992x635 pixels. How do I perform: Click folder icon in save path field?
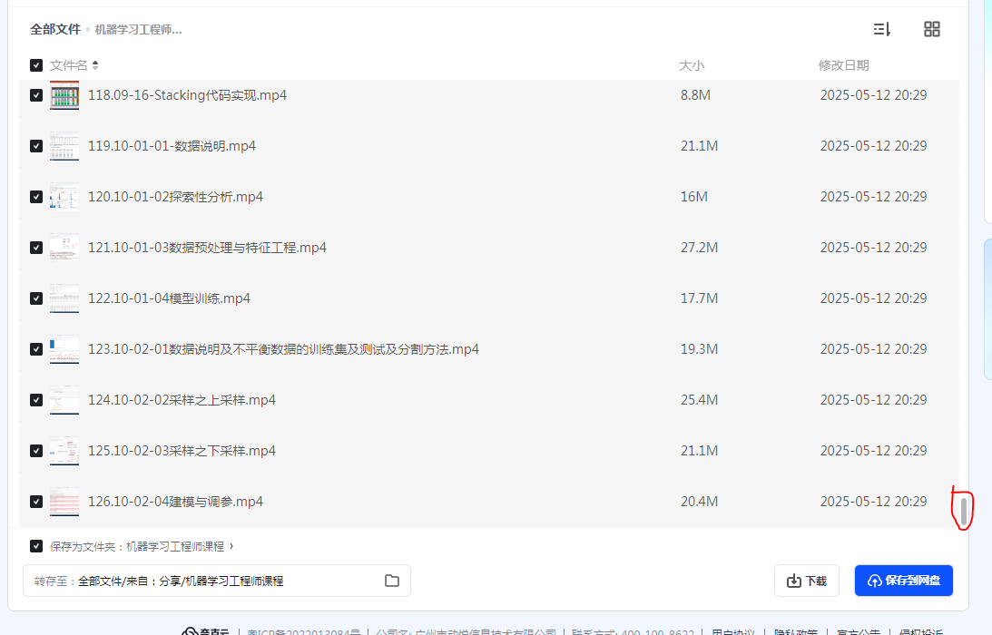click(392, 581)
